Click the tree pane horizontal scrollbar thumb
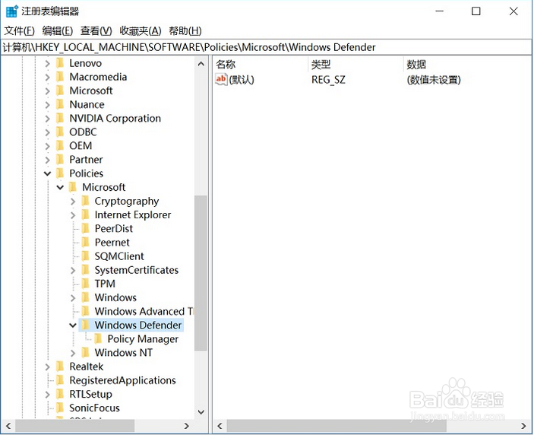534x435 pixels. coord(75,426)
